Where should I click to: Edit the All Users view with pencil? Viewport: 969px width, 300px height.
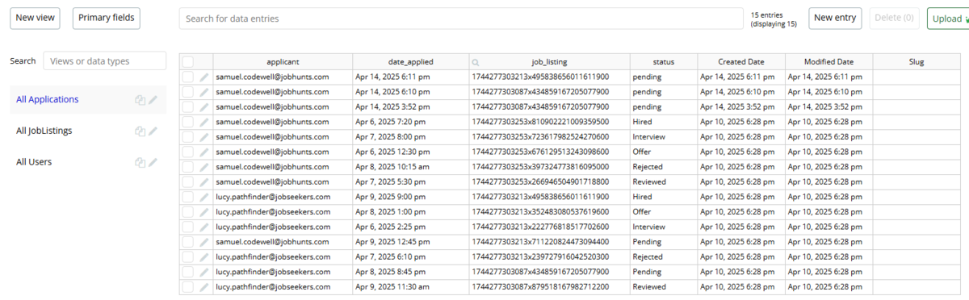pyautogui.click(x=153, y=162)
